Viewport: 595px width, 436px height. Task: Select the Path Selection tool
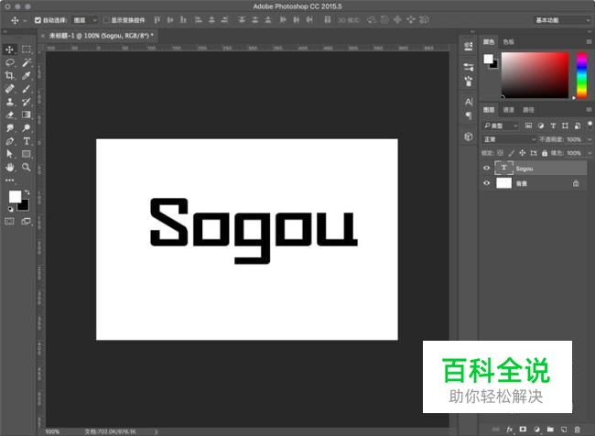coord(10,154)
